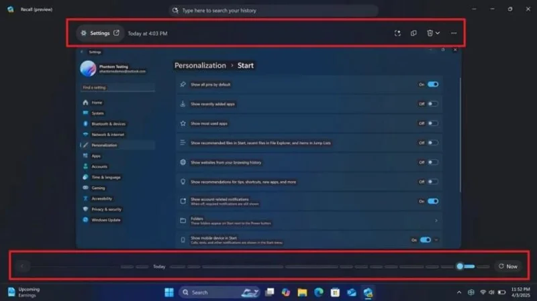Click the Phantom Testing profile avatar
Screen dimensions: 537x301
88,68
